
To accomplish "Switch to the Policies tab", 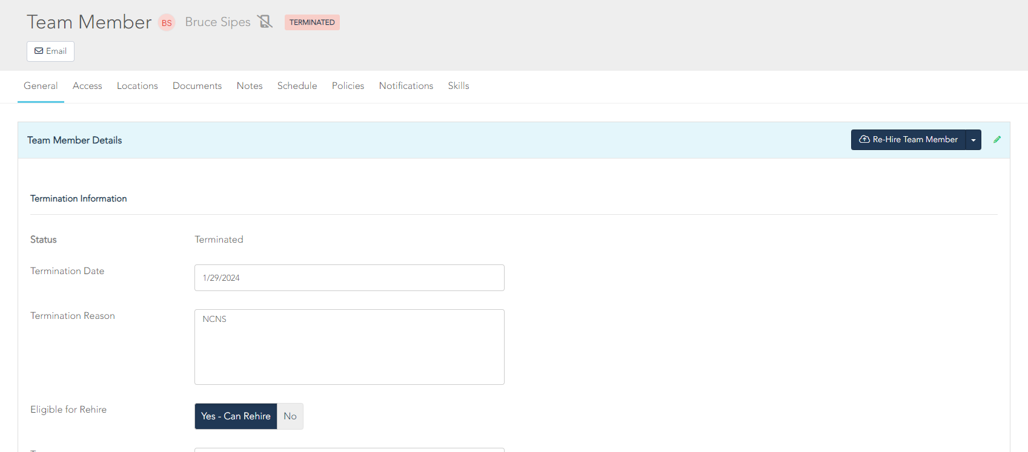I will 348,86.
